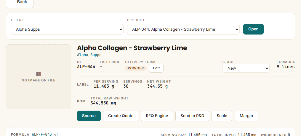The width and height of the screenshot is (301, 136).
Task: Open formula ALP-F-043 link
Action: point(42,135)
